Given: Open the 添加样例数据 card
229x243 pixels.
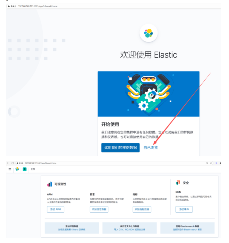Looking at the screenshot, I should tap(72, 228).
